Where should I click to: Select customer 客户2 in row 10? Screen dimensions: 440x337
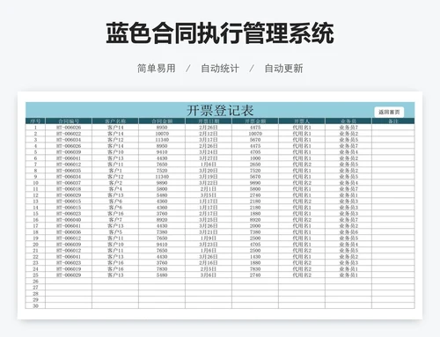(x=115, y=183)
